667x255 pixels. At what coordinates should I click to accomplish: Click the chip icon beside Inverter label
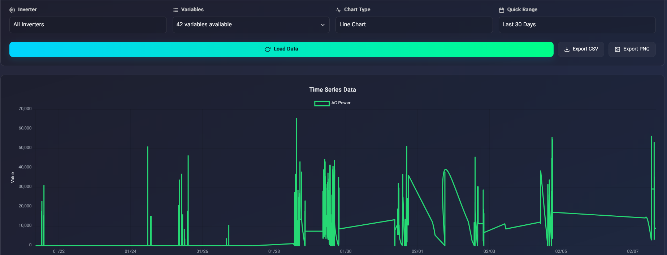point(12,10)
